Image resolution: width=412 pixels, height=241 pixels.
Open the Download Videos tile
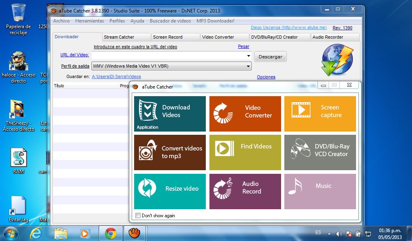pos(170,114)
